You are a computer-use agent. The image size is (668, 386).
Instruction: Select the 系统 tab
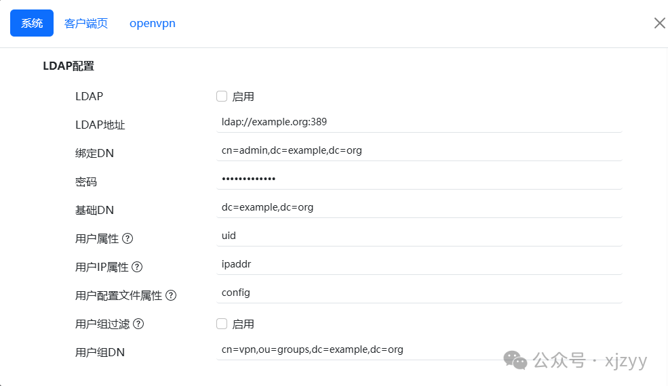[32, 23]
